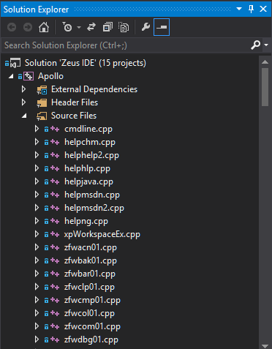Image resolution: width=272 pixels, height=349 pixels.
Task: Select file helpng.cpp
Action: pyautogui.click(x=86, y=221)
